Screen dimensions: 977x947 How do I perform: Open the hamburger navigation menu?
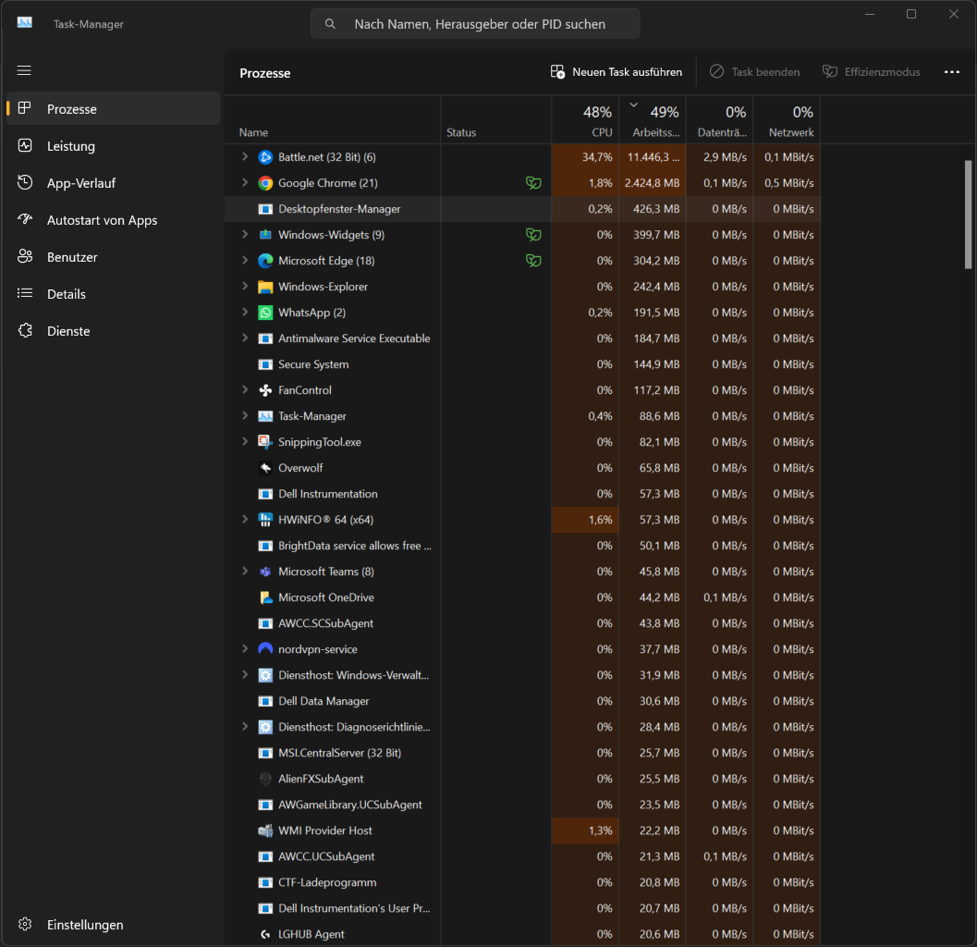(x=24, y=70)
